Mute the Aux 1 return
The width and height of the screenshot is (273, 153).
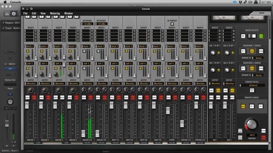point(218,97)
